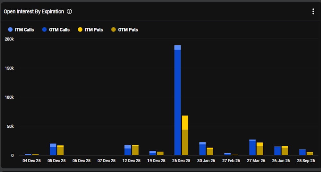
Task: Click the 30 Jan 26 puts bar
Action: (x=210, y=152)
